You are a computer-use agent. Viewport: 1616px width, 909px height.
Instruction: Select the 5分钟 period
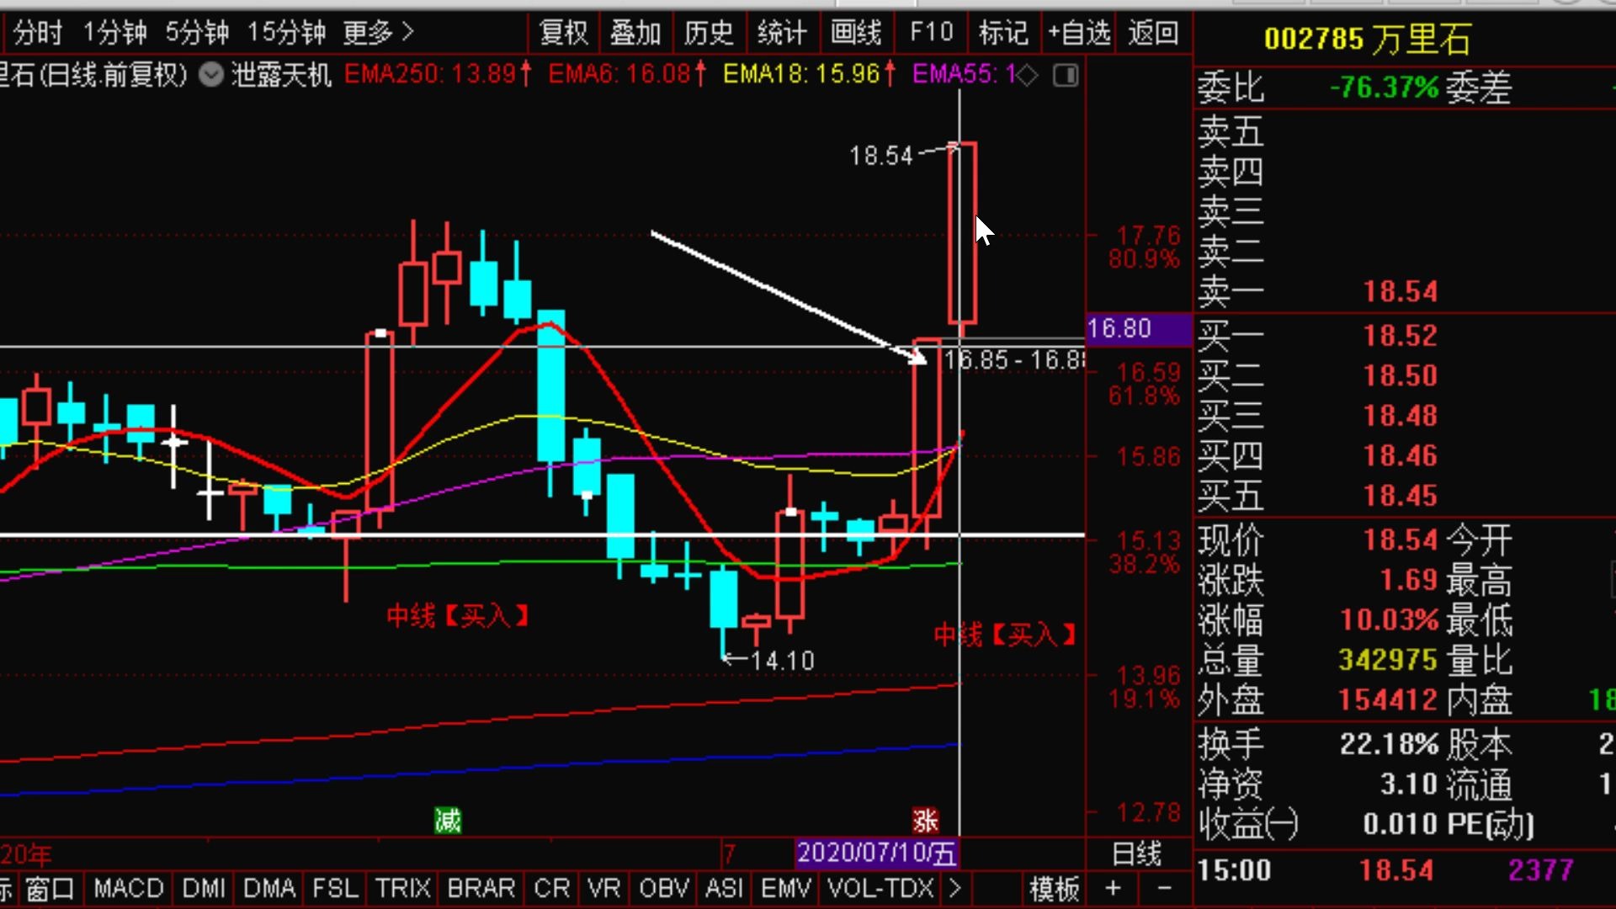pyautogui.click(x=197, y=33)
